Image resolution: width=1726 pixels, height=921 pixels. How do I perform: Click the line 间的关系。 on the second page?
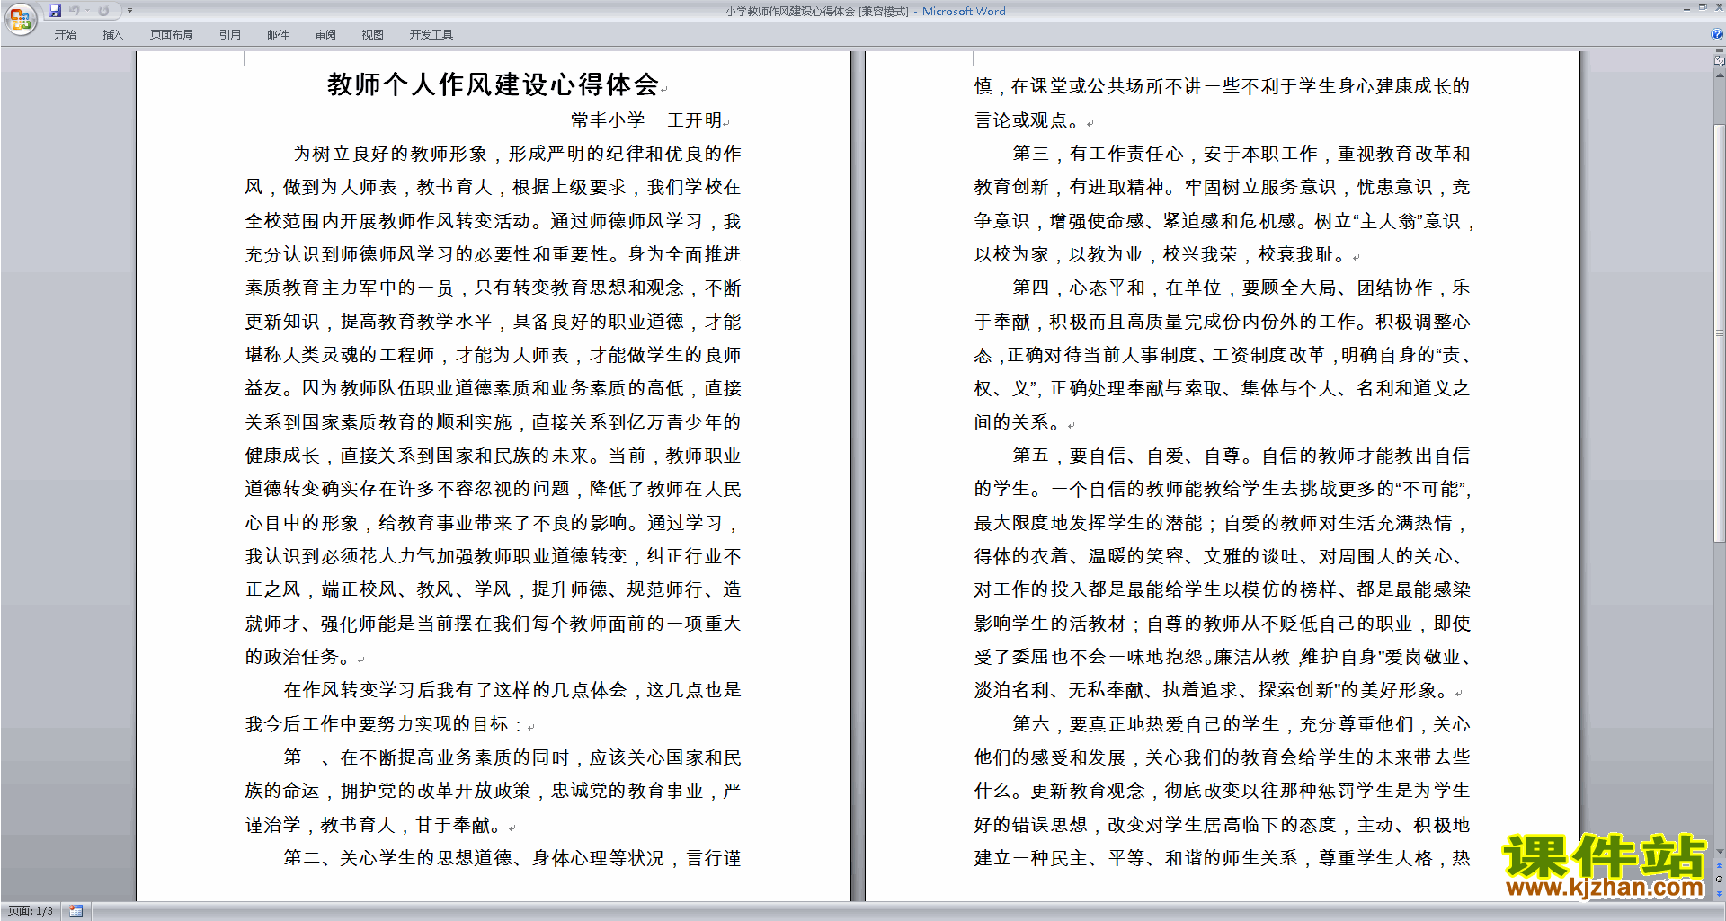[1019, 422]
